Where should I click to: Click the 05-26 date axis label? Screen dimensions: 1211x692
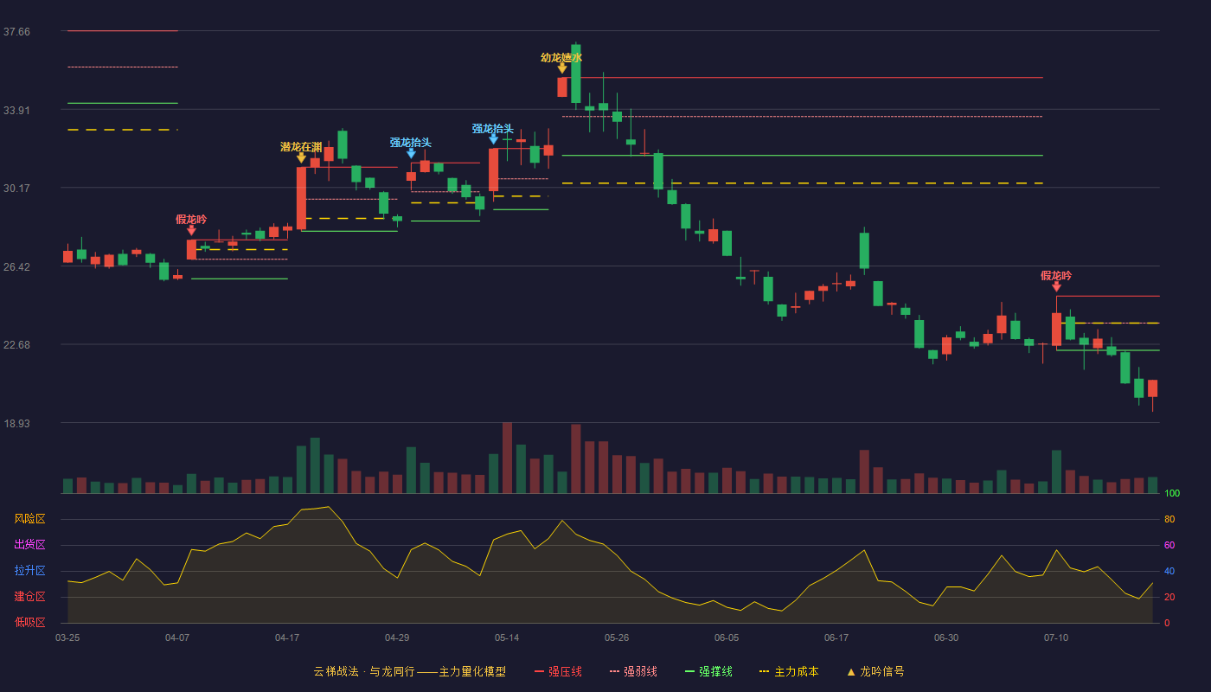(617, 638)
